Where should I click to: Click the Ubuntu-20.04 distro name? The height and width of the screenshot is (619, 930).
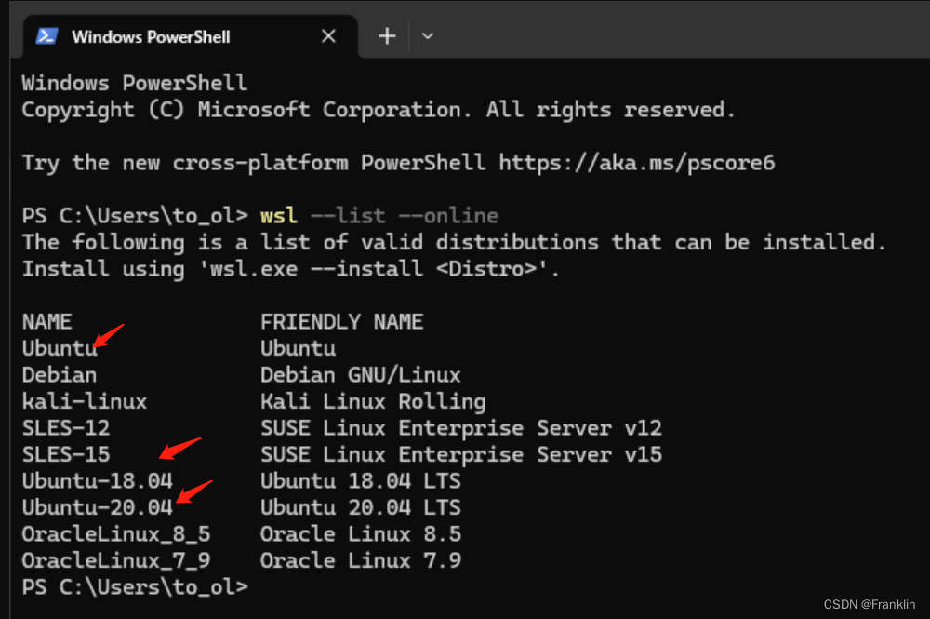point(97,507)
